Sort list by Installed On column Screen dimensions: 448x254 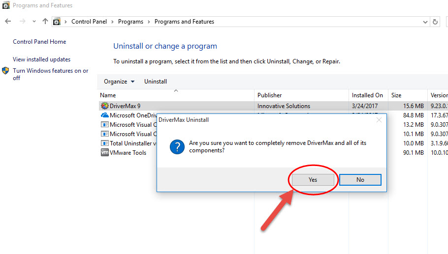click(x=367, y=95)
